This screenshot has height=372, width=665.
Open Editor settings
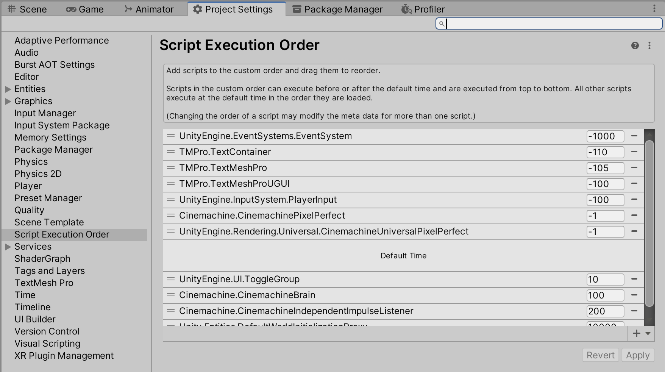tap(27, 77)
